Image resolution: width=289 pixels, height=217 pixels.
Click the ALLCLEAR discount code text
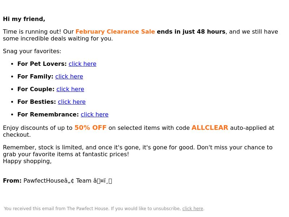(210, 128)
